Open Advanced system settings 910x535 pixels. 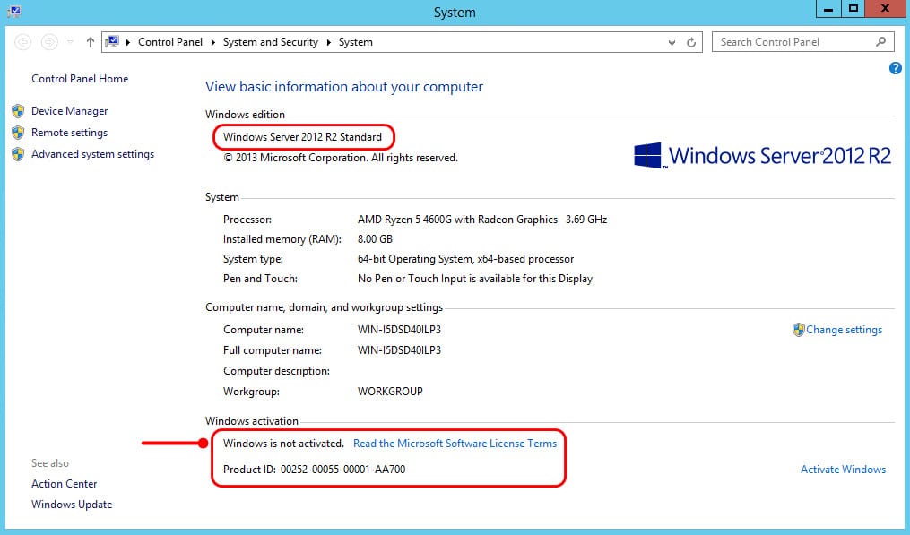(93, 154)
